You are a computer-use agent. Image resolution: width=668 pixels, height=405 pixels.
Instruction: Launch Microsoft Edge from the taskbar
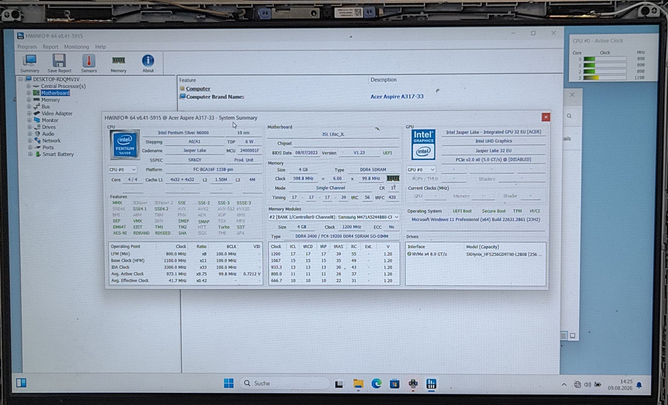[x=376, y=384]
